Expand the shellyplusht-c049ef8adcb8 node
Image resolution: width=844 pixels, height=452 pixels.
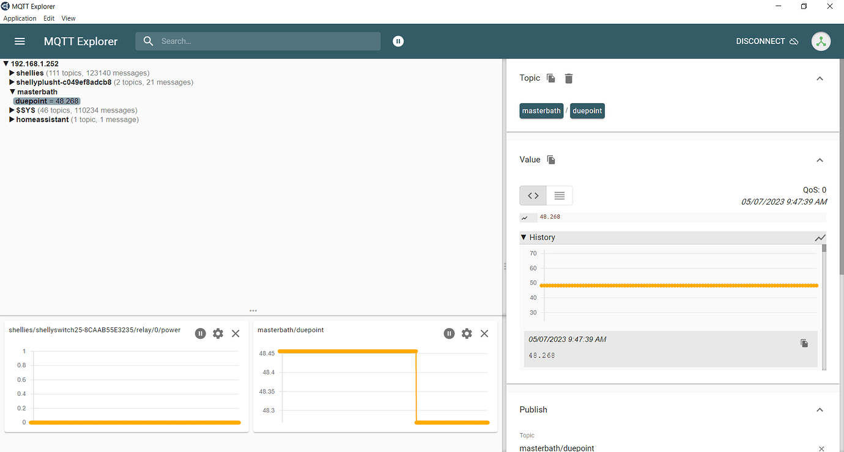click(12, 82)
